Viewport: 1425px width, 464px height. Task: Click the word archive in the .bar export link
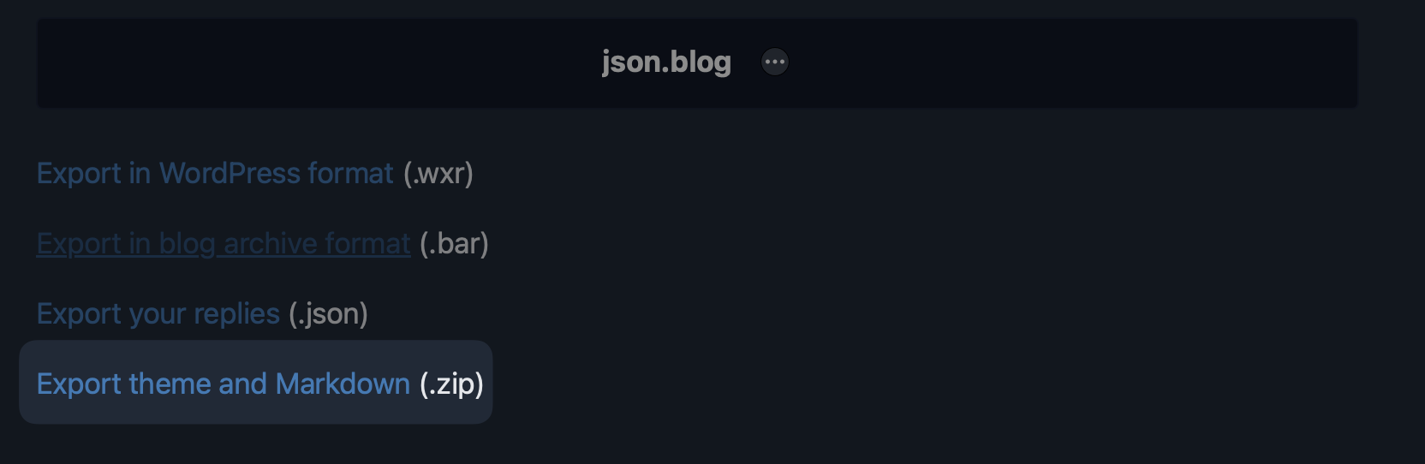point(269,244)
